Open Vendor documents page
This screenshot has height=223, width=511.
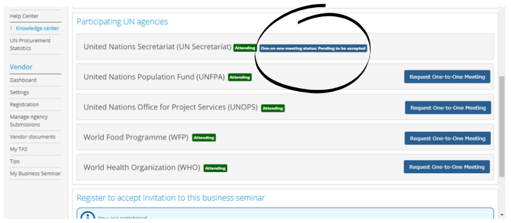pyautogui.click(x=33, y=137)
